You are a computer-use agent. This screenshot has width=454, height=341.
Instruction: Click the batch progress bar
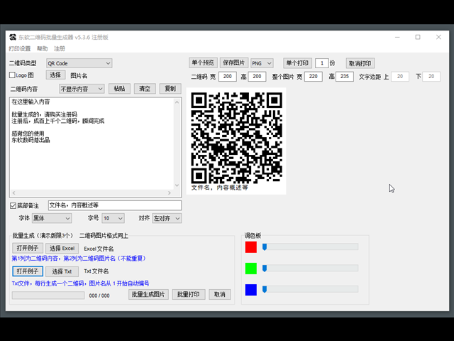pyautogui.click(x=48, y=296)
